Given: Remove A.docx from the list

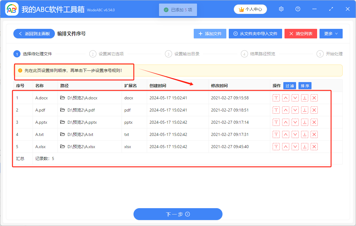Looking at the screenshot, I should tap(314, 98).
